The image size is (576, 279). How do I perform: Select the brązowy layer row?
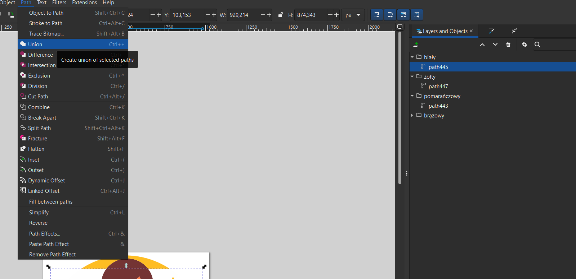[x=493, y=115]
